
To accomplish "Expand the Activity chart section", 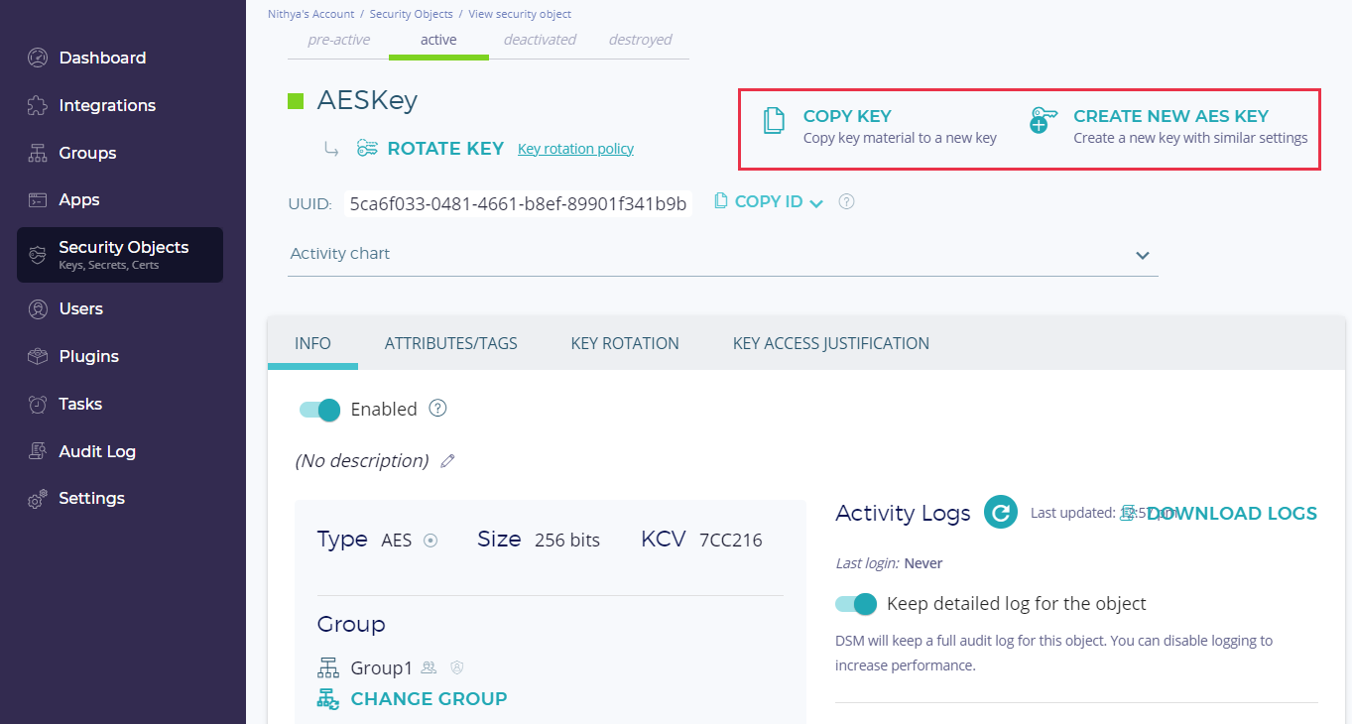I will coord(1142,255).
